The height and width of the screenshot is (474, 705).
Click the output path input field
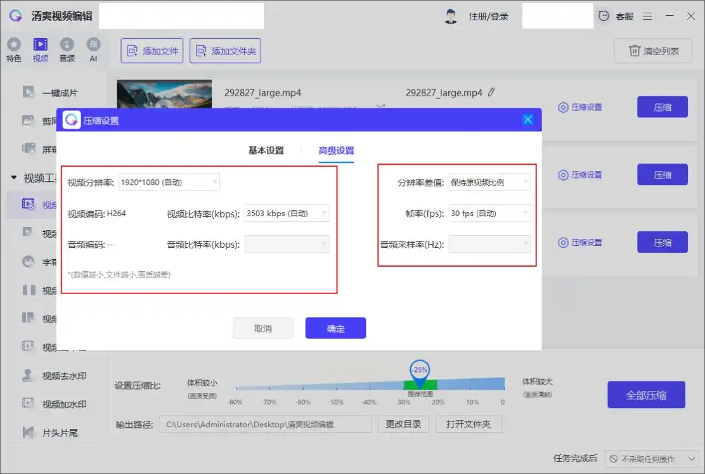pyautogui.click(x=265, y=424)
